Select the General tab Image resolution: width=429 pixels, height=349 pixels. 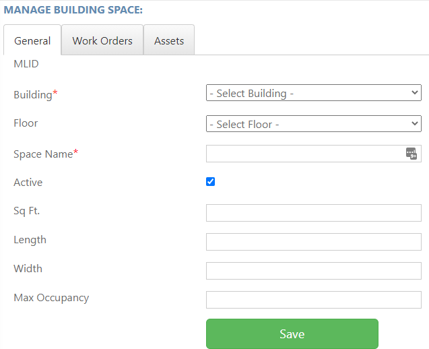32,40
